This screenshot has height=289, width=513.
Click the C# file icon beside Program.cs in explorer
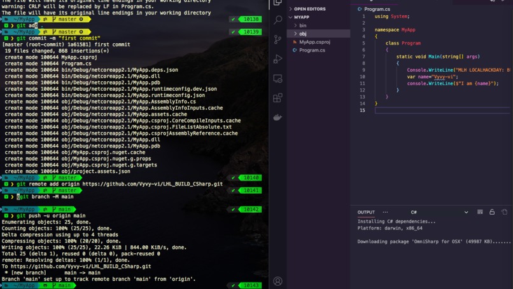pyautogui.click(x=295, y=50)
